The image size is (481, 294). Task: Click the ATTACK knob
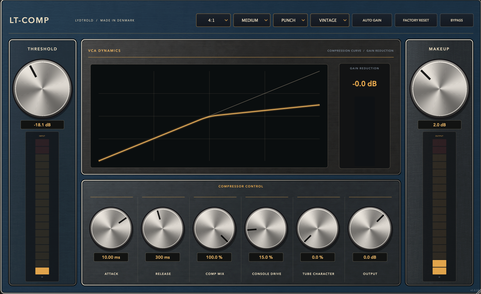pyautogui.click(x=111, y=229)
